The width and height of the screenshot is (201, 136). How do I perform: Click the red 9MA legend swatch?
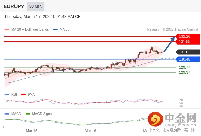[23, 95]
